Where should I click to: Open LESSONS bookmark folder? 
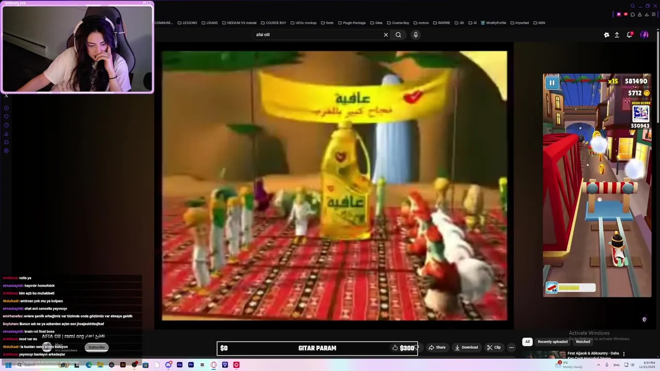click(187, 23)
